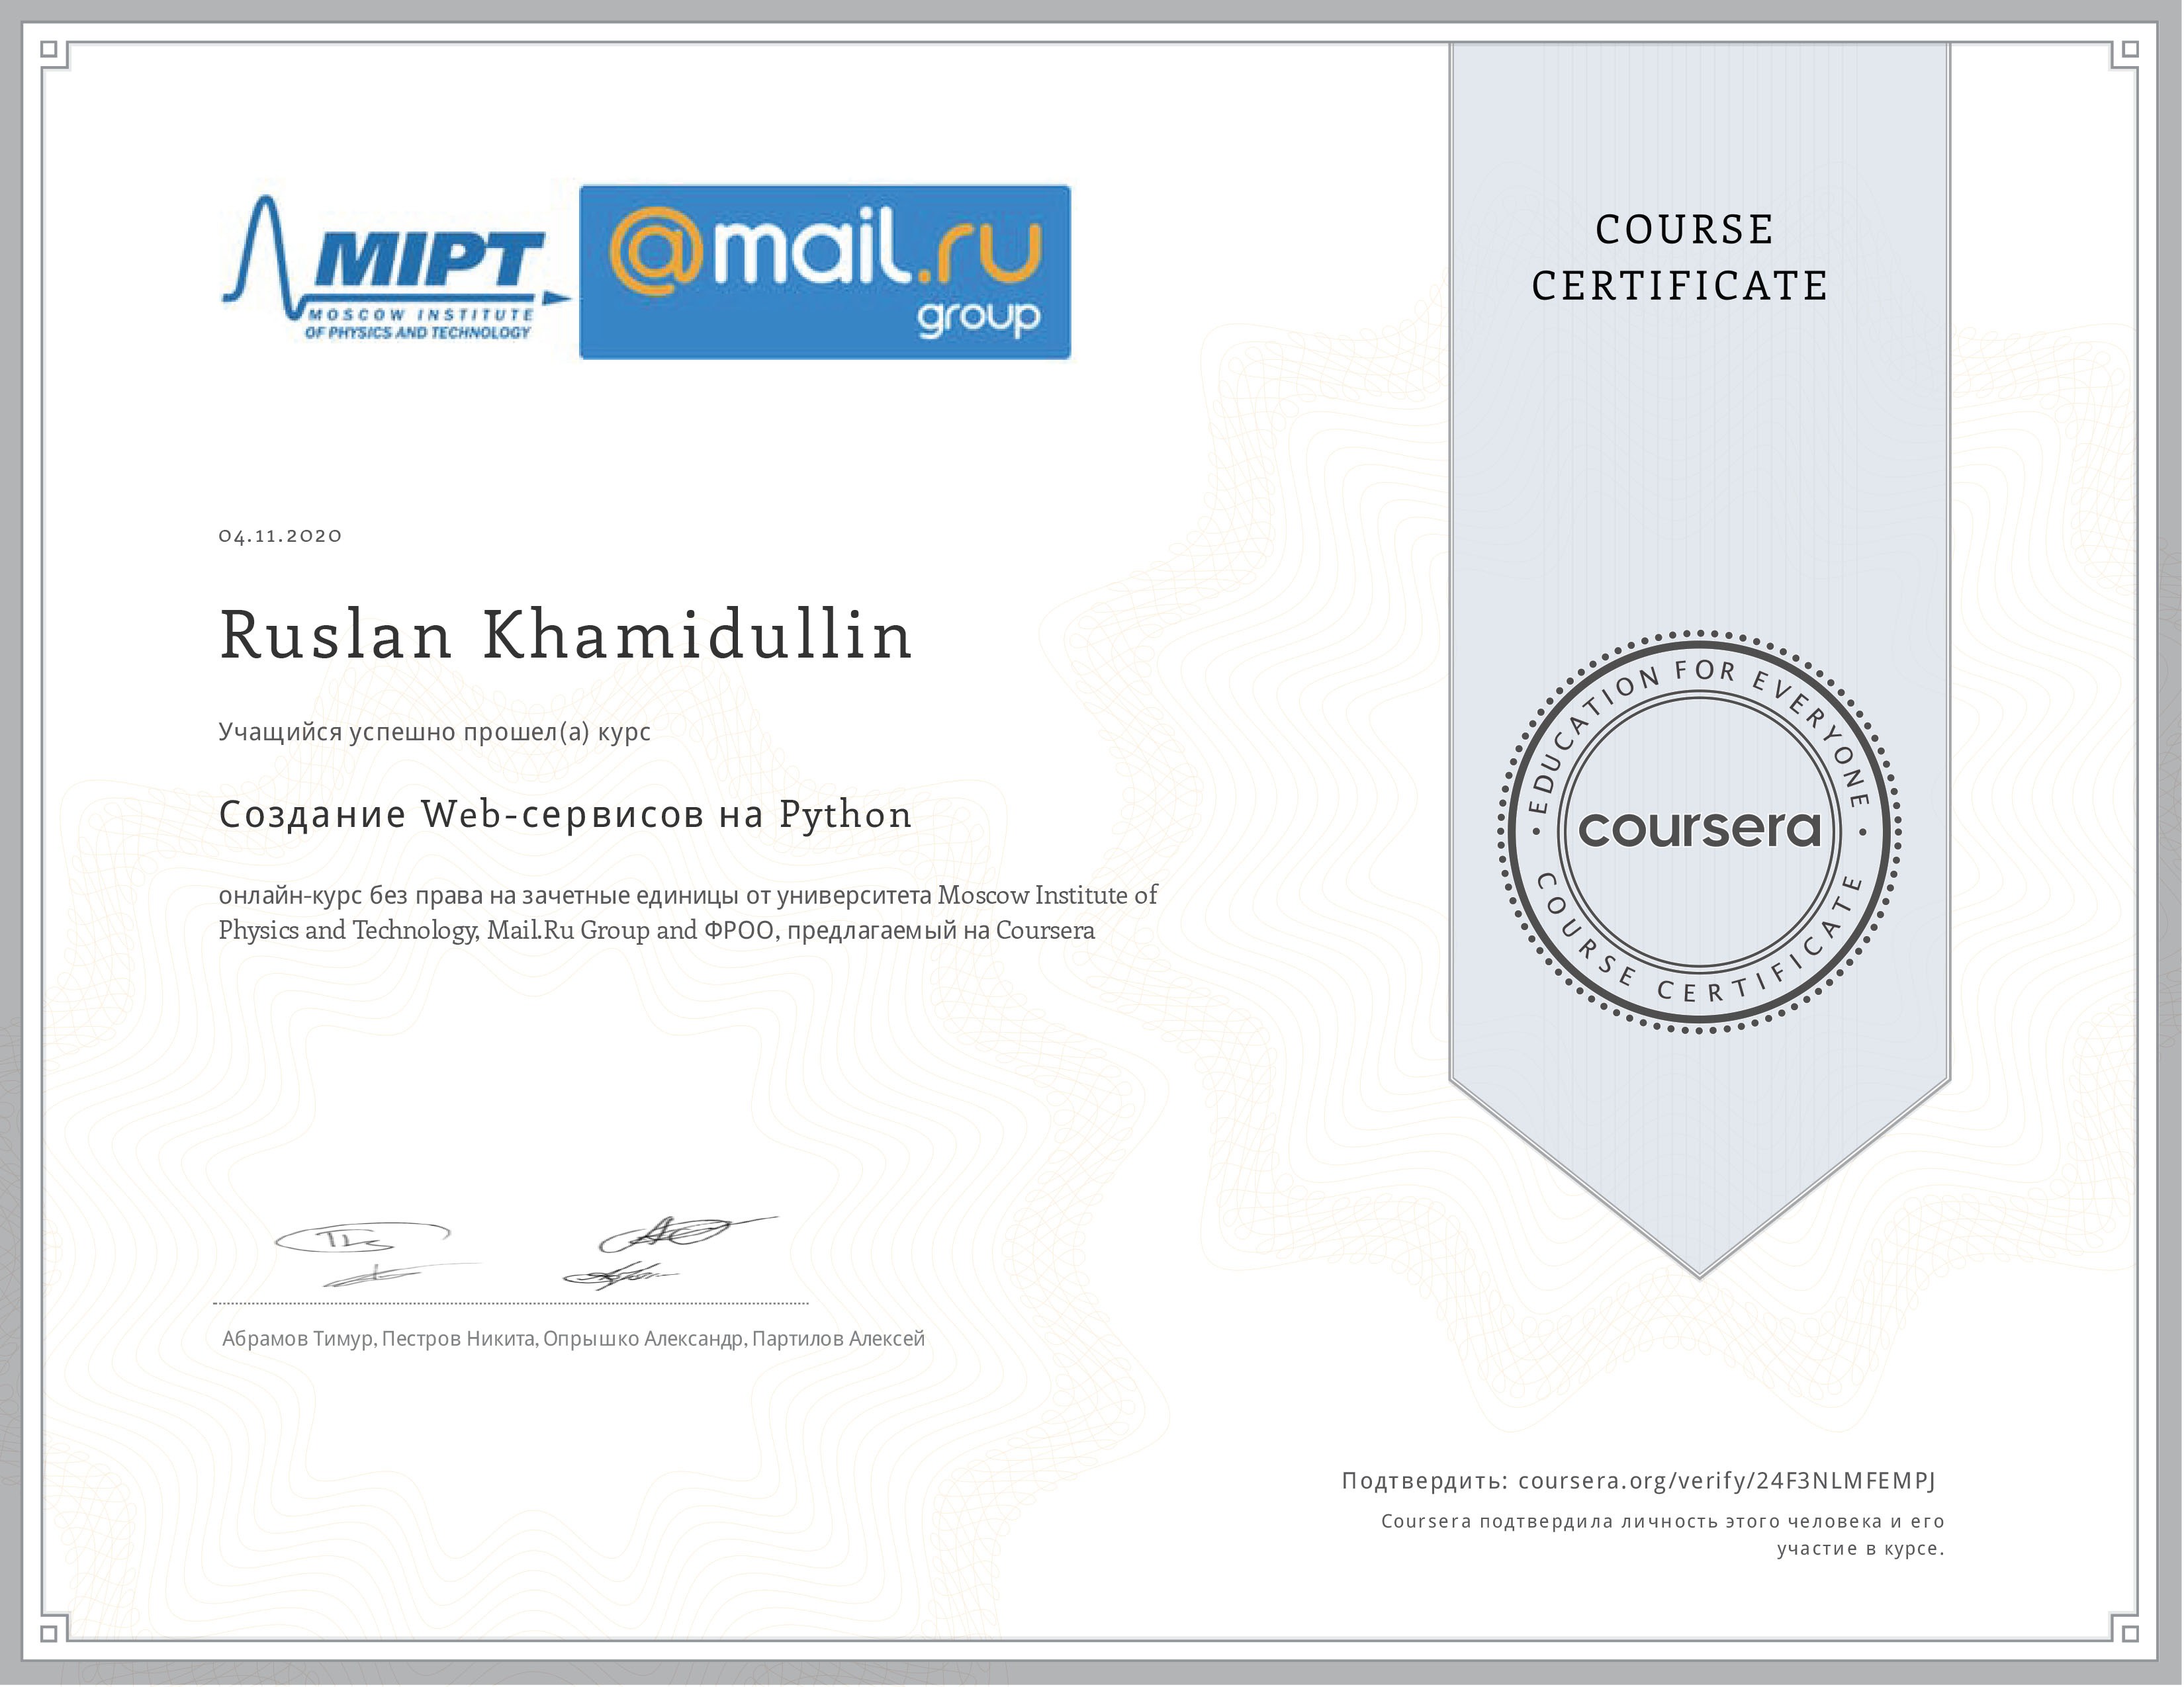Click the course title Создание Web-сервисов на Python

(565, 814)
